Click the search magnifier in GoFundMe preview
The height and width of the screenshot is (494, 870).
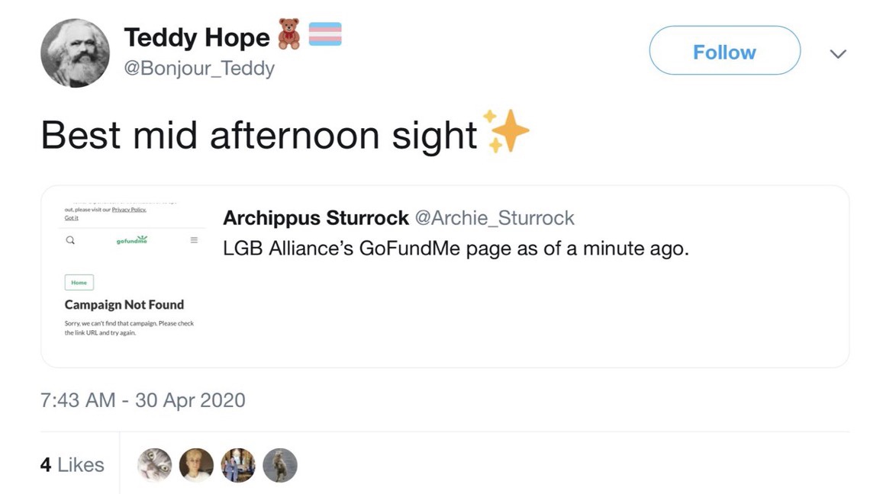pyautogui.click(x=70, y=240)
